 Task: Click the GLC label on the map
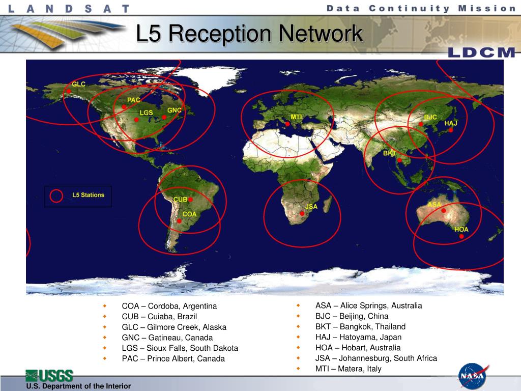coord(79,84)
